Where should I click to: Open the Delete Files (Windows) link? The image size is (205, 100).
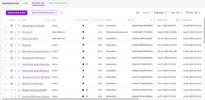[x=33, y=84]
